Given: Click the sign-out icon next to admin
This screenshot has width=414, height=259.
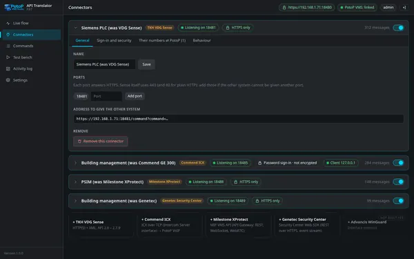Looking at the screenshot, I should [404, 8].
